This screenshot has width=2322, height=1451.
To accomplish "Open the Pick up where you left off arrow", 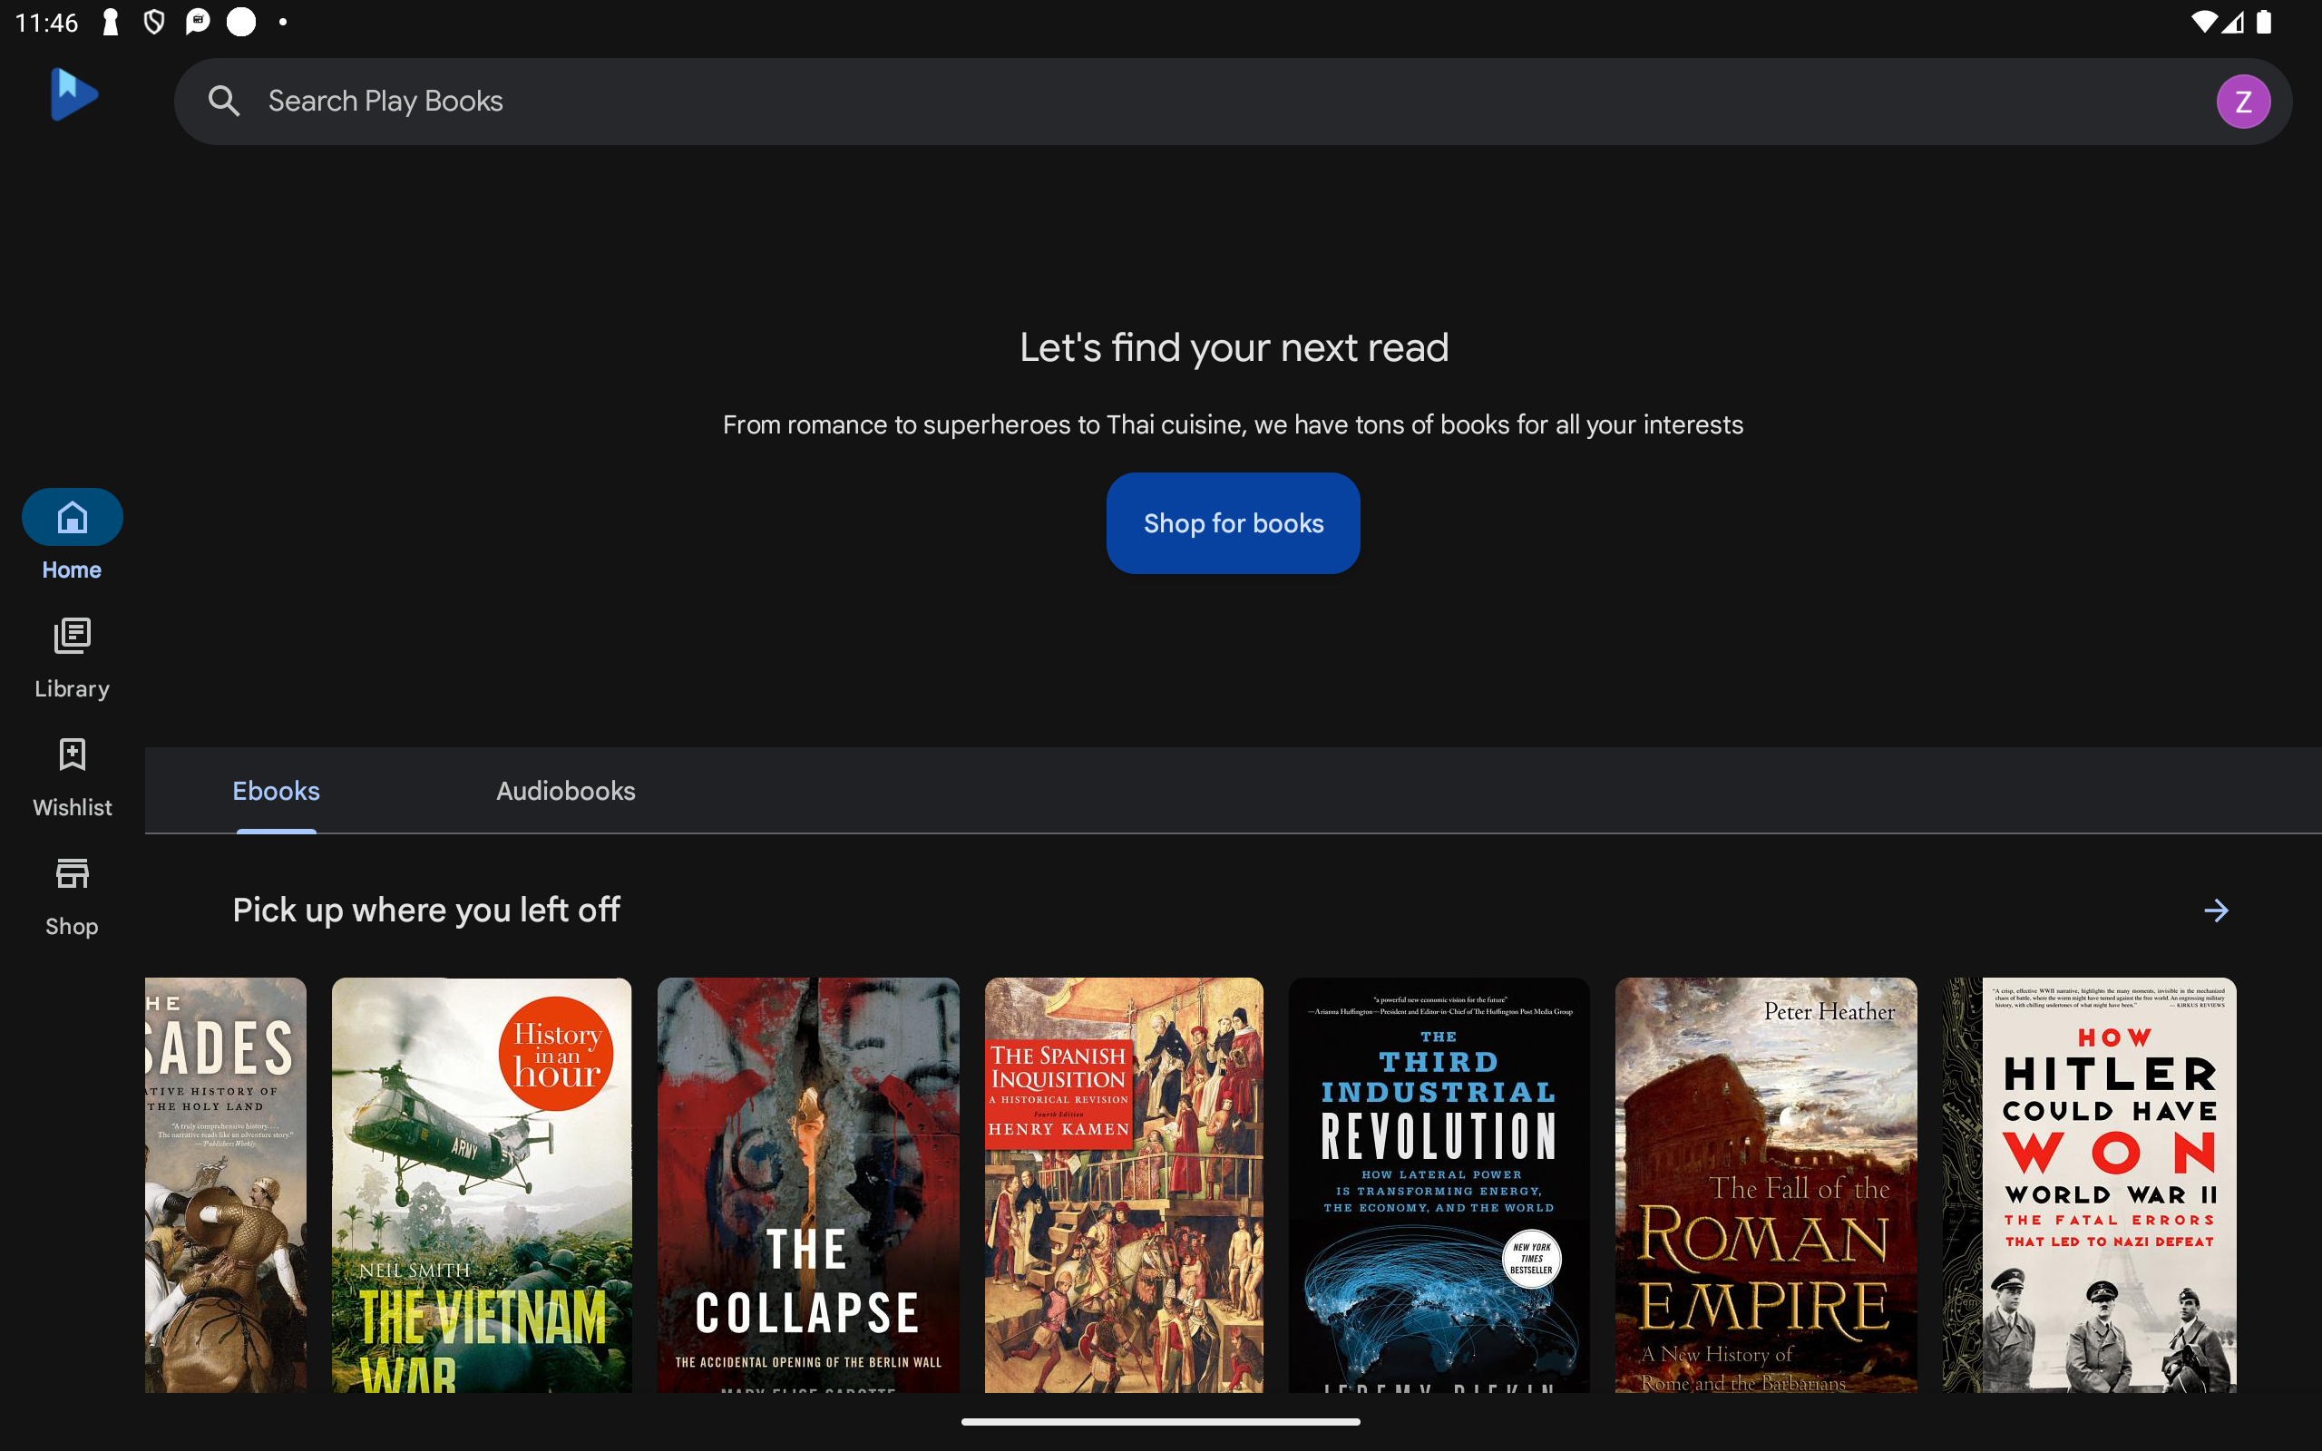I will click(x=2216, y=910).
